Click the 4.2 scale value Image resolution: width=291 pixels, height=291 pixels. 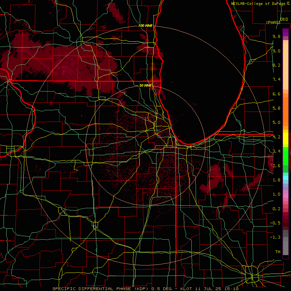click(x=276, y=137)
